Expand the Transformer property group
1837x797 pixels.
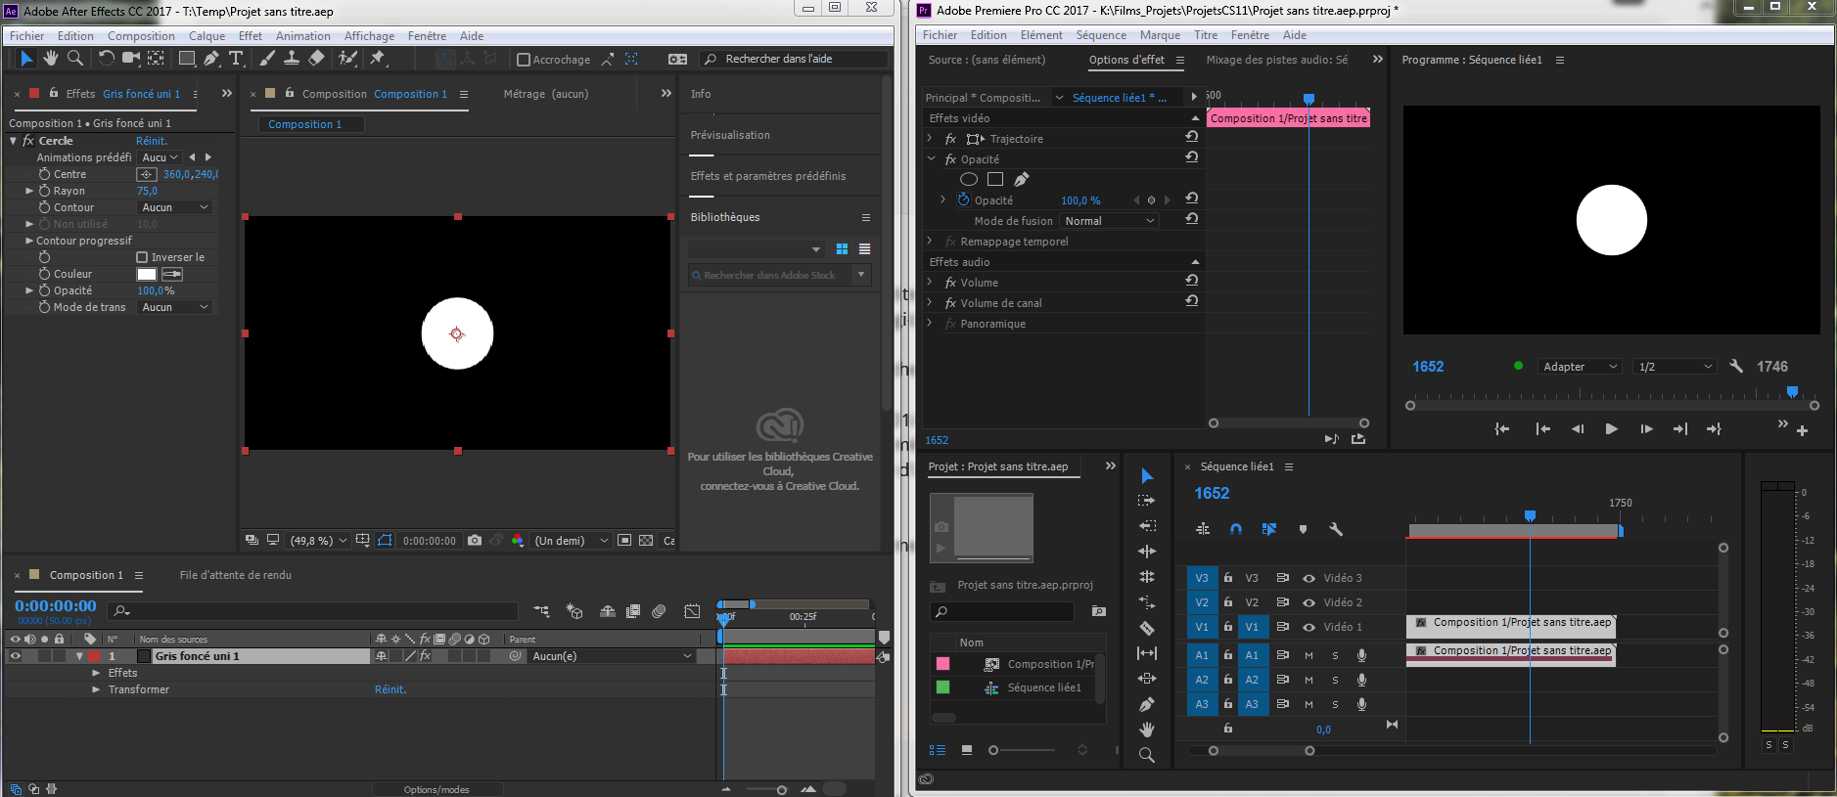96,689
